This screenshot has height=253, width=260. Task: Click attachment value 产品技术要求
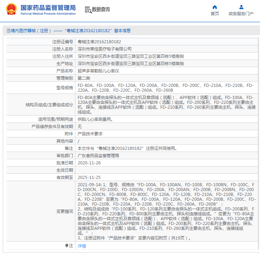point(90,134)
